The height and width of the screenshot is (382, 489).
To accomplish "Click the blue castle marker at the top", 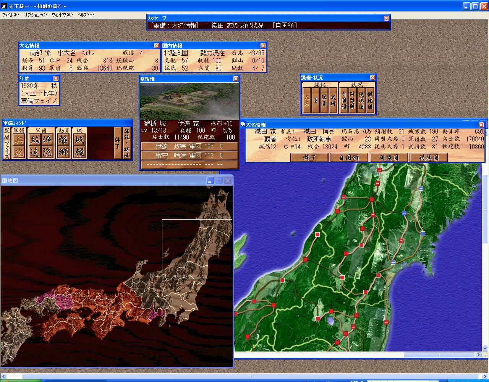I will pyautogui.click(x=421, y=188).
